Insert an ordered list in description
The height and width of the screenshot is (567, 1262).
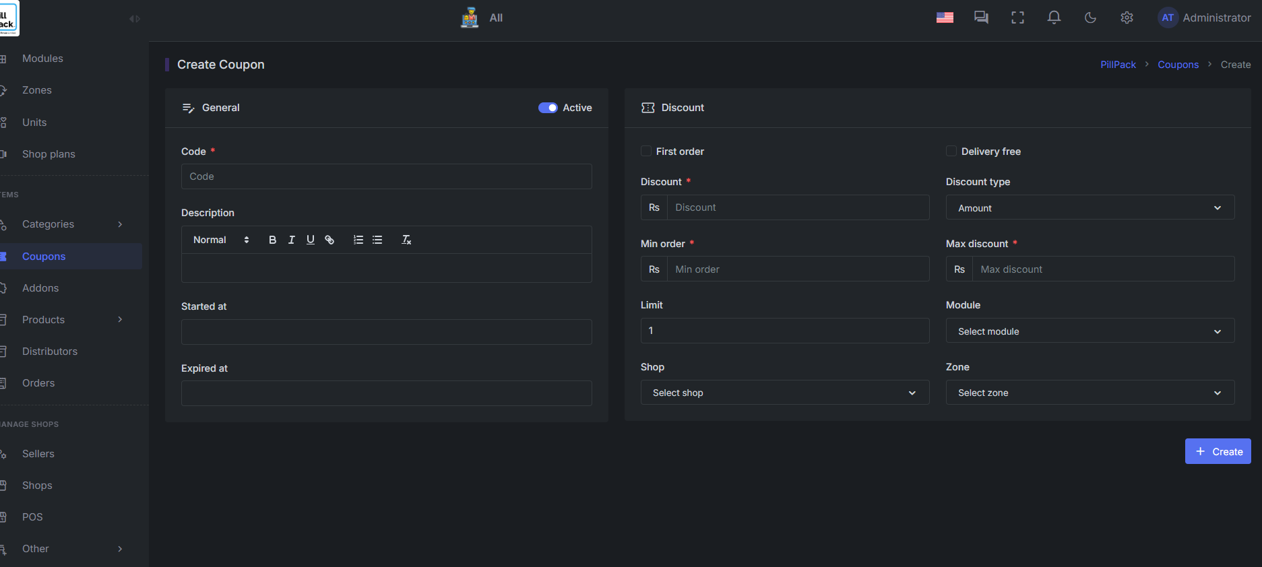pyautogui.click(x=358, y=240)
